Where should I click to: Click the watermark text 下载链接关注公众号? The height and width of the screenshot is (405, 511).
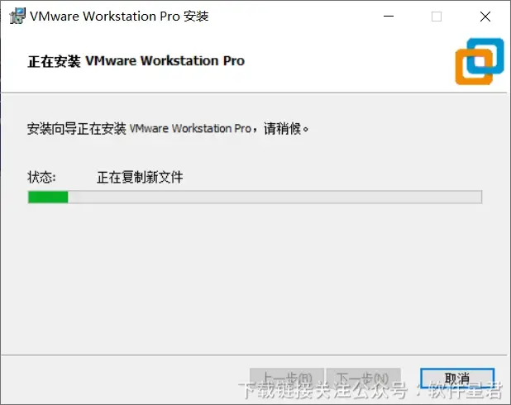[x=322, y=390]
